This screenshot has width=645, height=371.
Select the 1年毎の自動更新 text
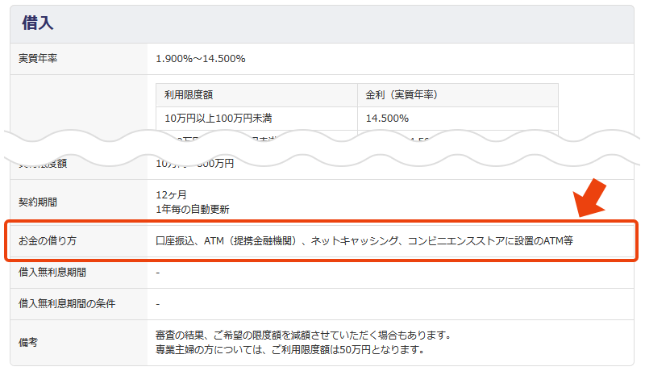click(x=193, y=210)
